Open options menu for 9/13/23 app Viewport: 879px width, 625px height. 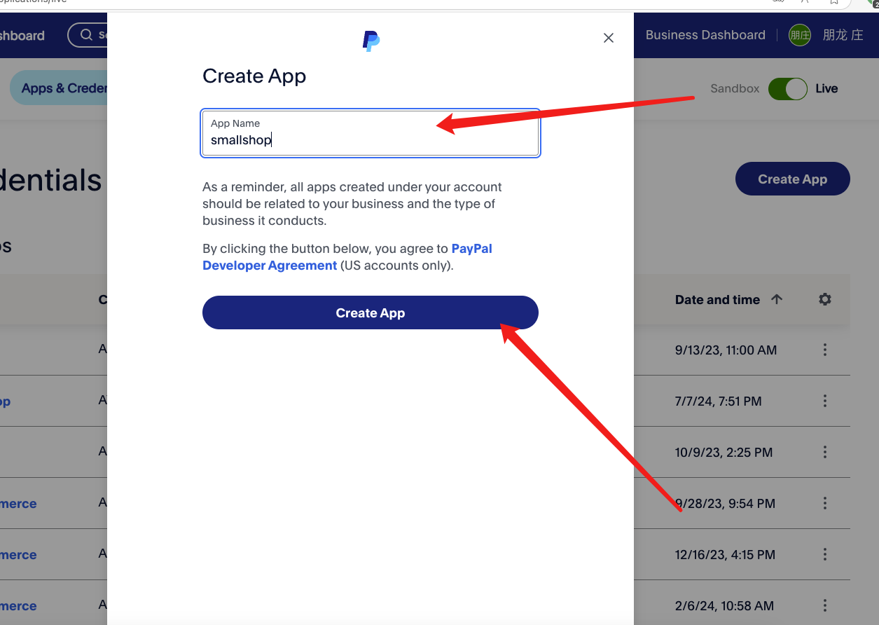pos(825,350)
